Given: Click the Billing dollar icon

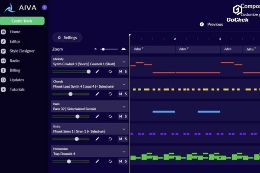Looking at the screenshot, I should tap(3, 70).
